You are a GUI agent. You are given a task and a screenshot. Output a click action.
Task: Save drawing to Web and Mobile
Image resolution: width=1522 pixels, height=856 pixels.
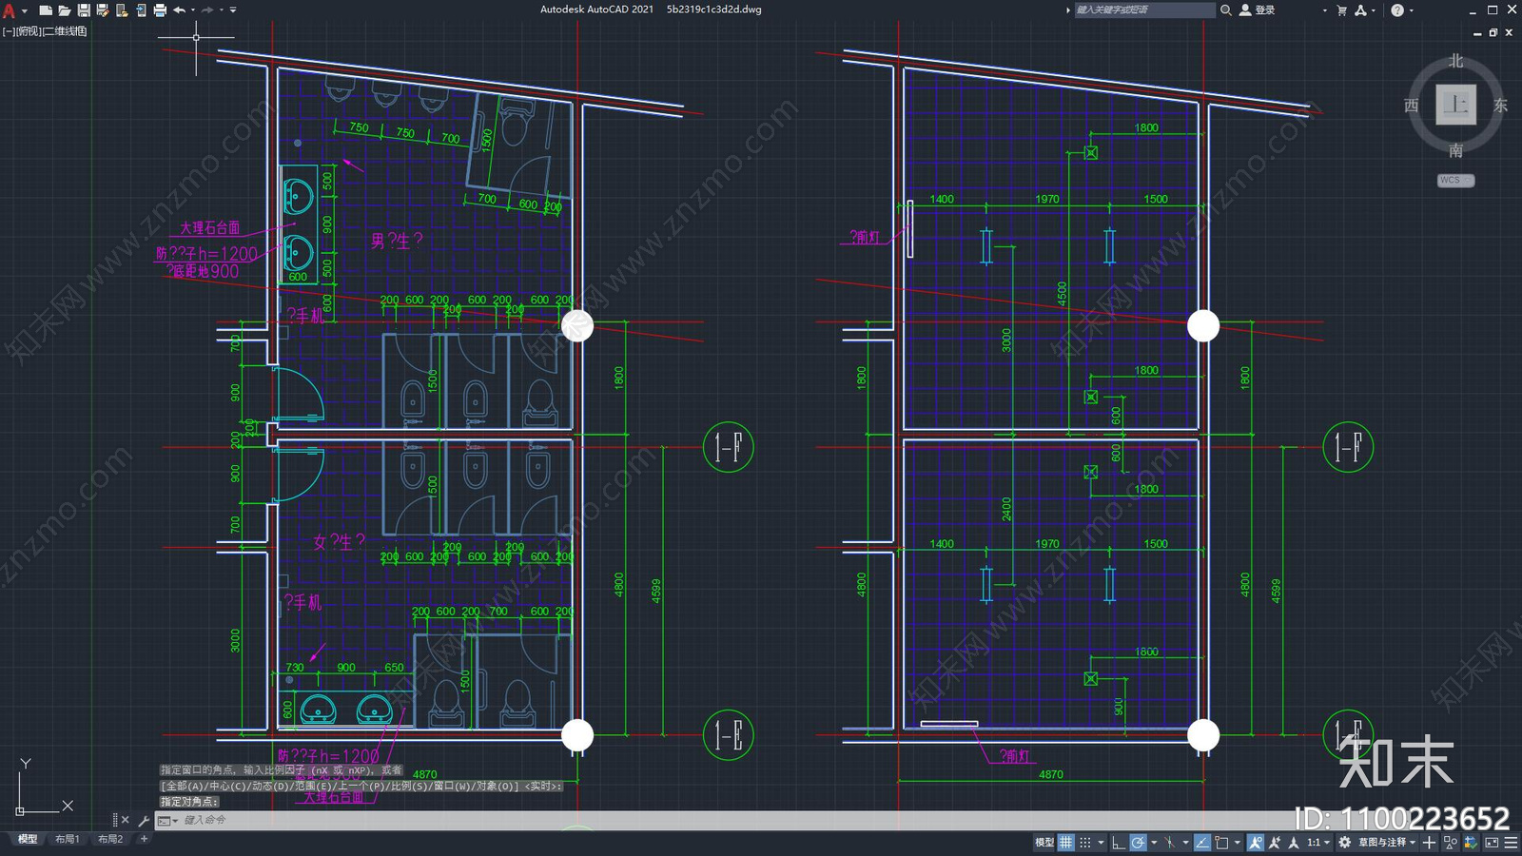[141, 10]
